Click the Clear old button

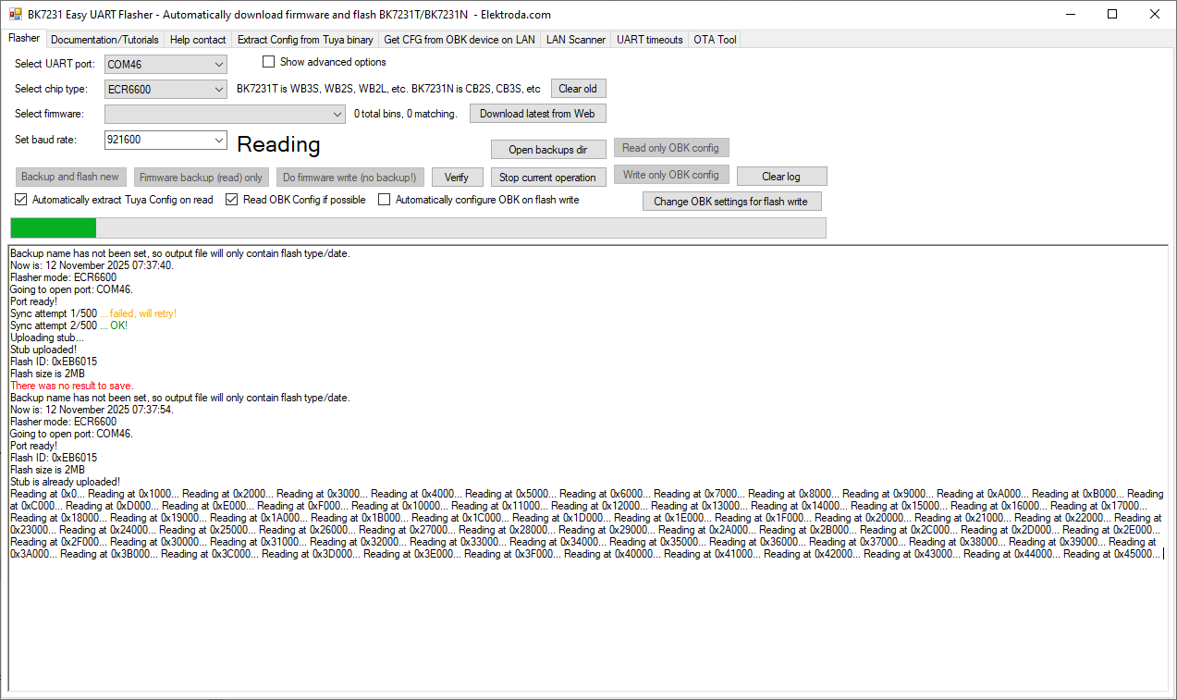tap(578, 89)
